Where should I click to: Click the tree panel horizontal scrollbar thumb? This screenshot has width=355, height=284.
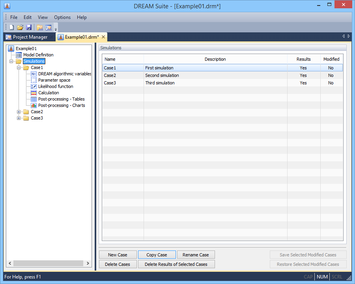point(48,263)
